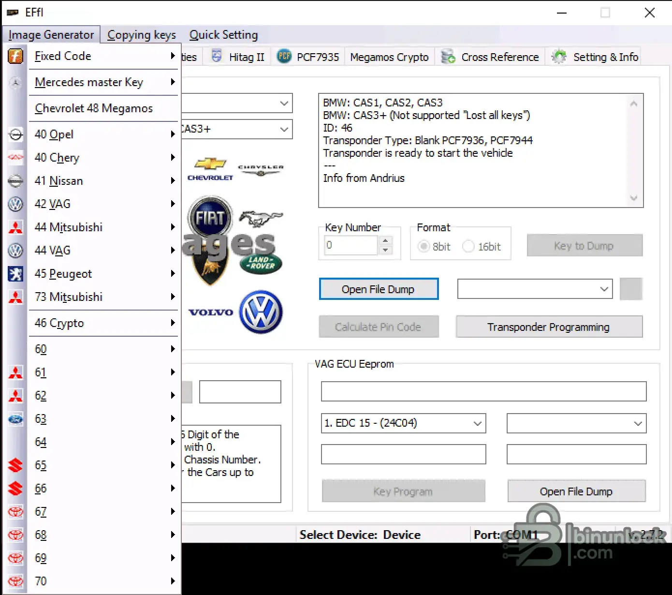Click the upper Open File Dump button

(379, 289)
